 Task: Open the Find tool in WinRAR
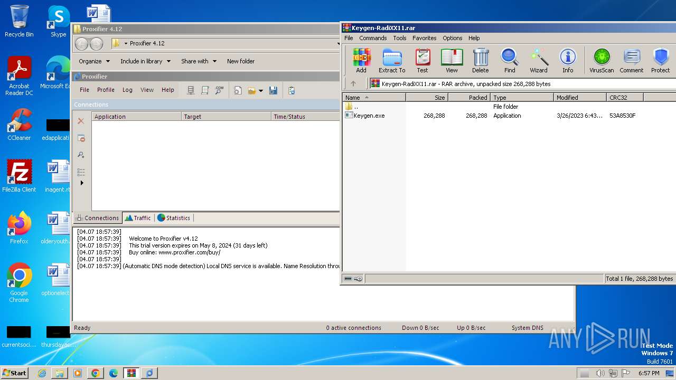coord(510,61)
